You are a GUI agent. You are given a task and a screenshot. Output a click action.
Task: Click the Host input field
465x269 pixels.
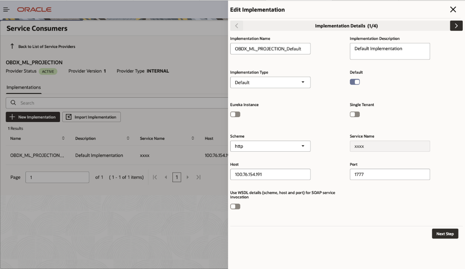pos(270,174)
